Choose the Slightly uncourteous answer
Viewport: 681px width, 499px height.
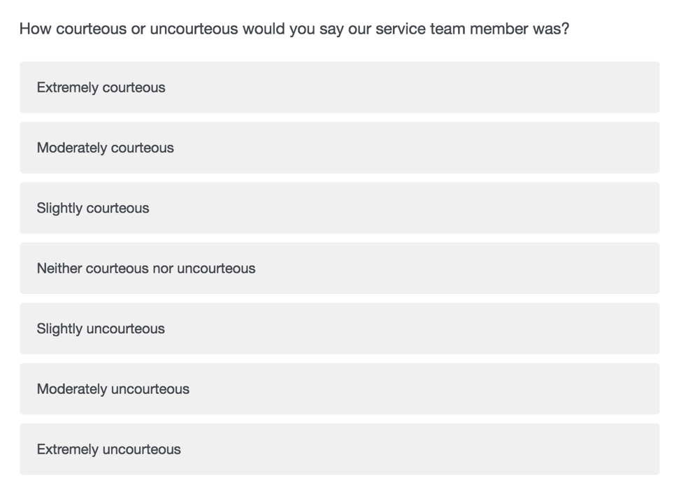click(340, 329)
